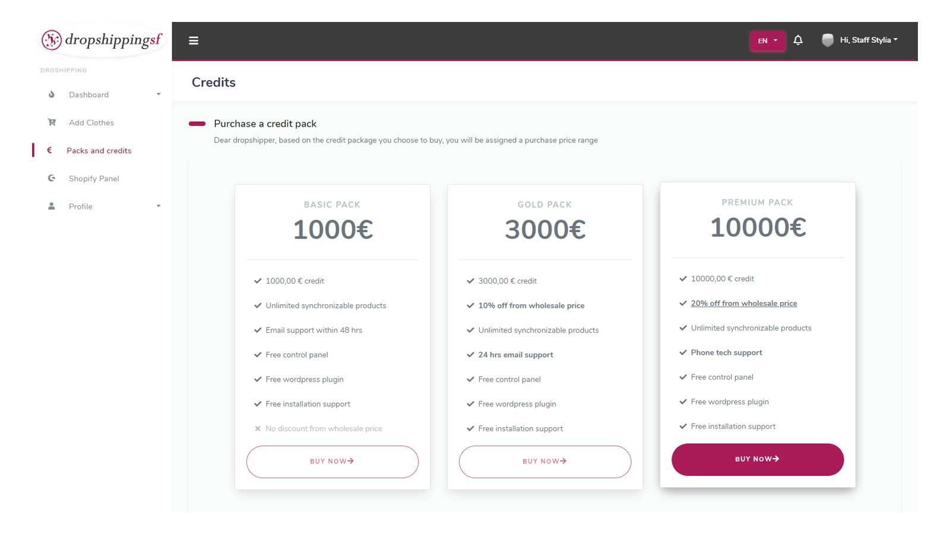950x534 pixels.
Task: Click the notification bell icon
Action: point(798,40)
